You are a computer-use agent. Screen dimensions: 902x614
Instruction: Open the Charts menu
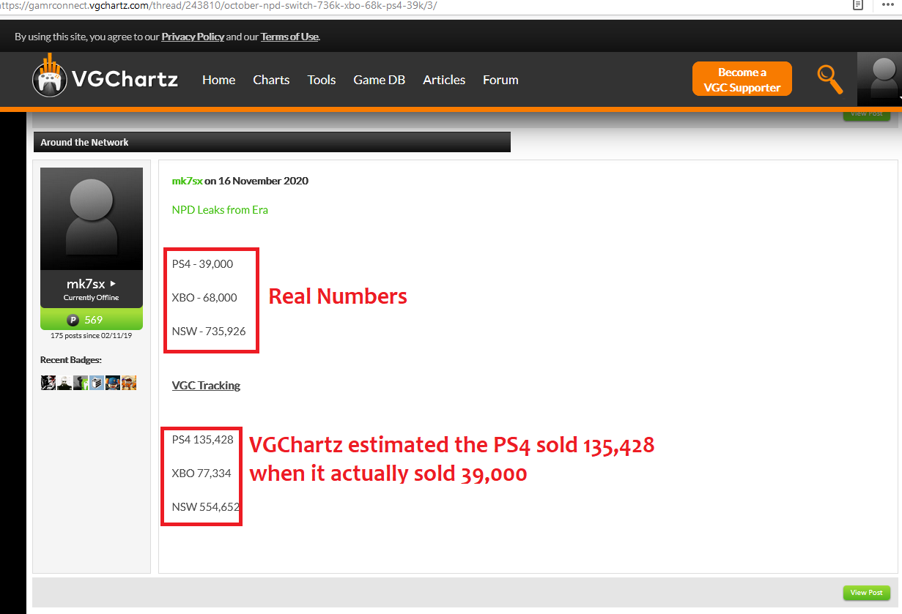tap(271, 80)
